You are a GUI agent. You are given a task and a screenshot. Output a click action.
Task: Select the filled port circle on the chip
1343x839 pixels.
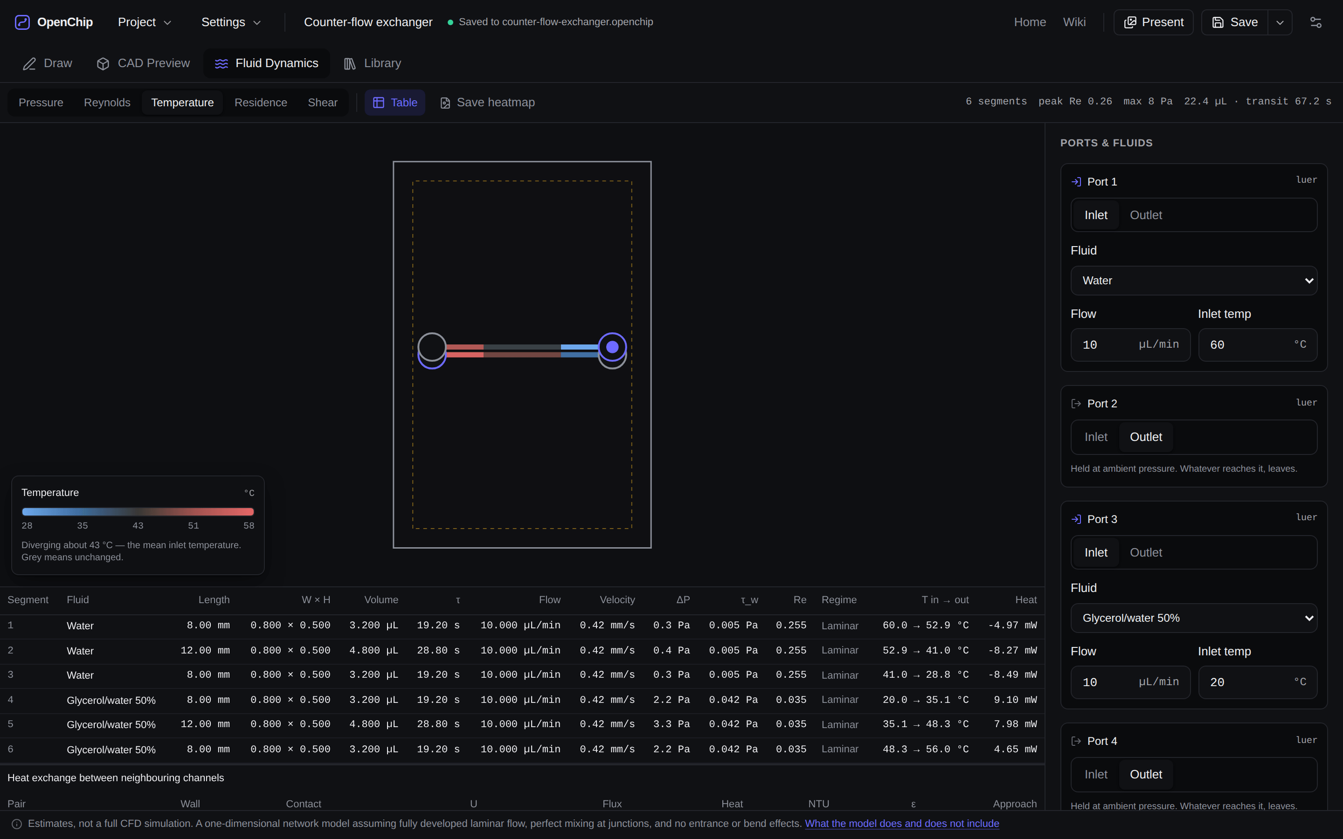click(x=612, y=347)
